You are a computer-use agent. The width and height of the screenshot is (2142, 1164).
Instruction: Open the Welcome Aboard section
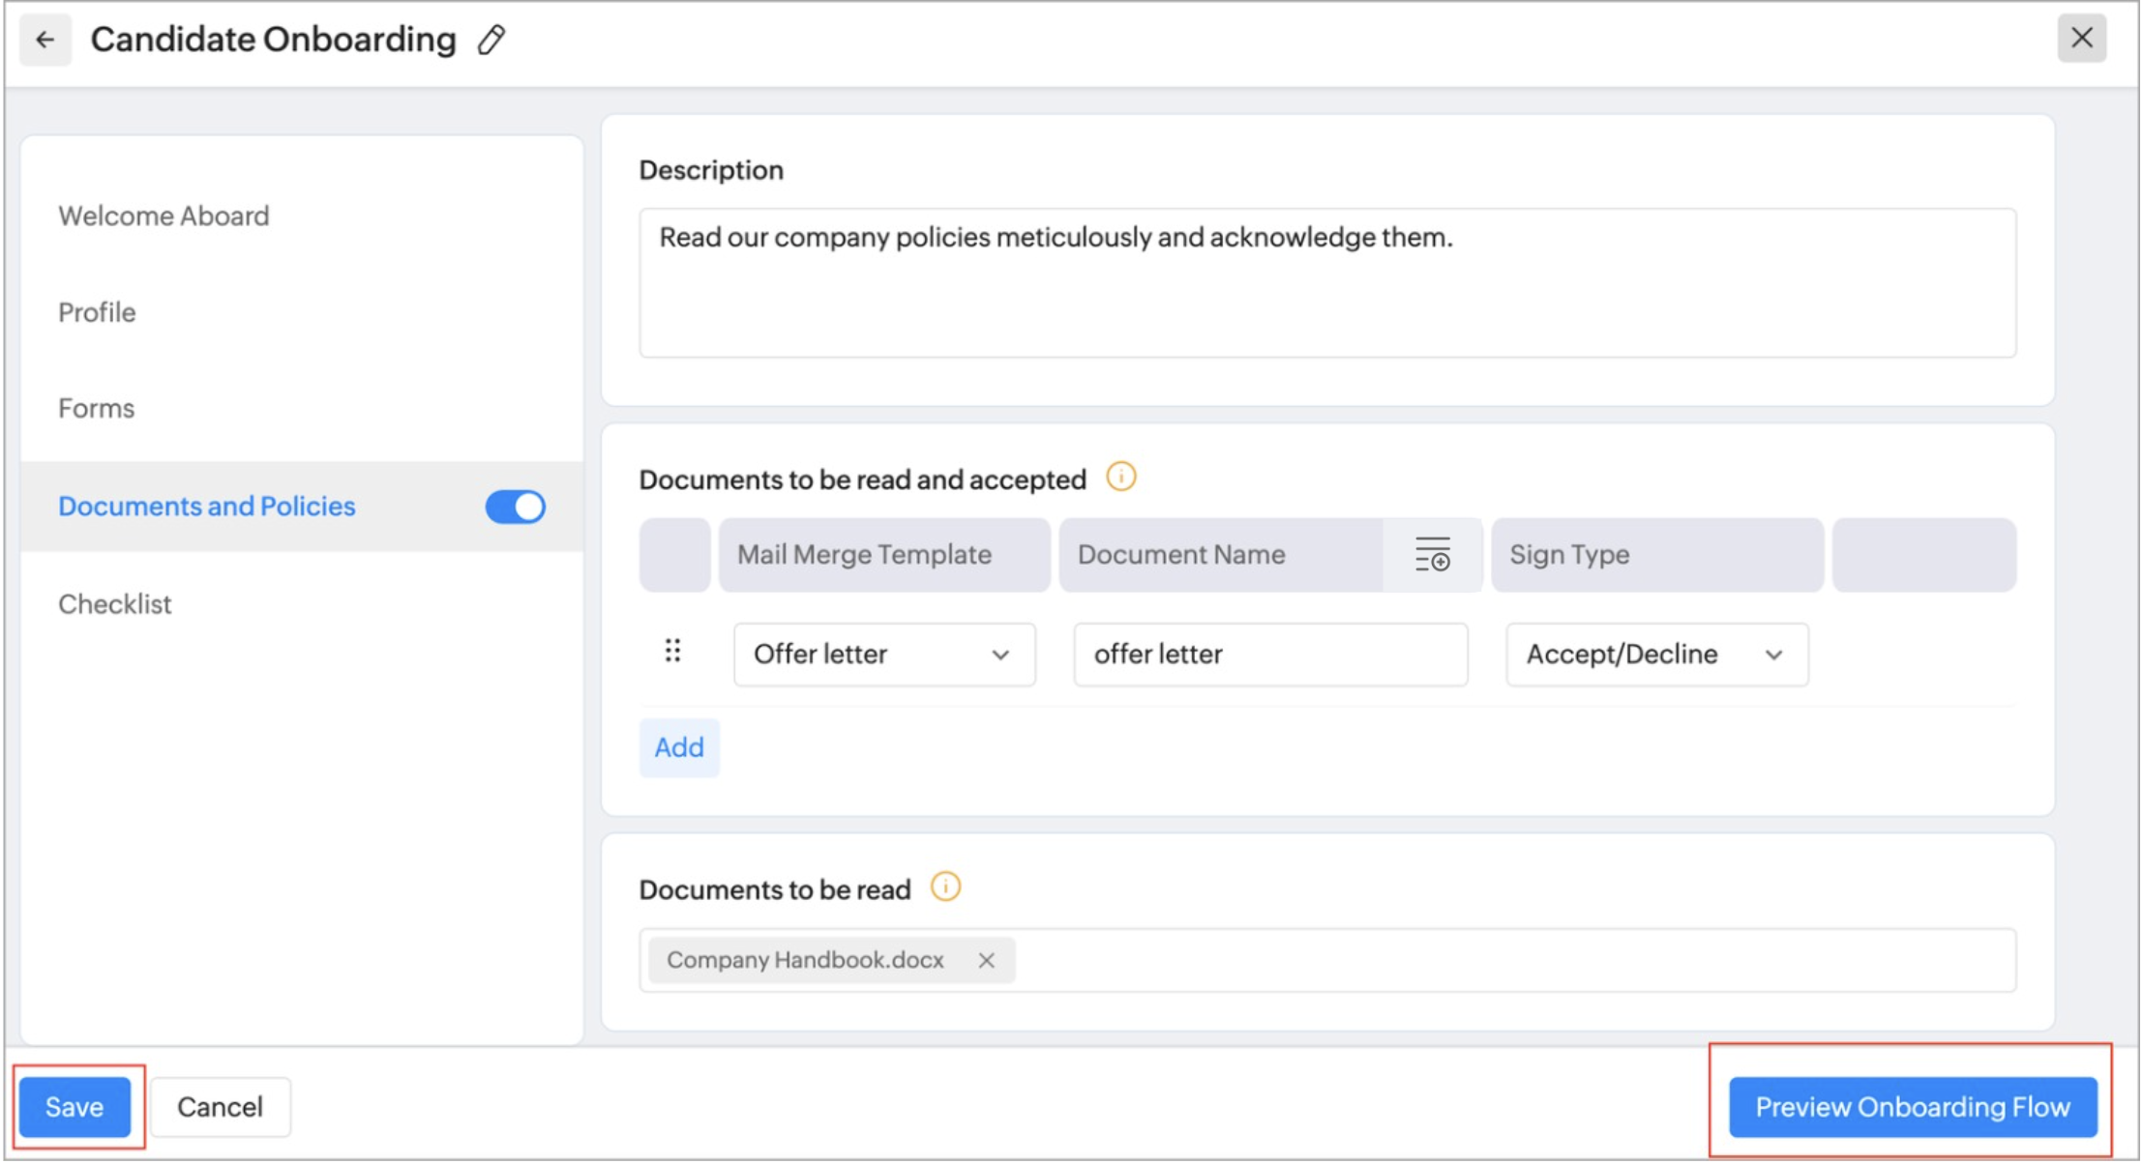pyautogui.click(x=164, y=216)
